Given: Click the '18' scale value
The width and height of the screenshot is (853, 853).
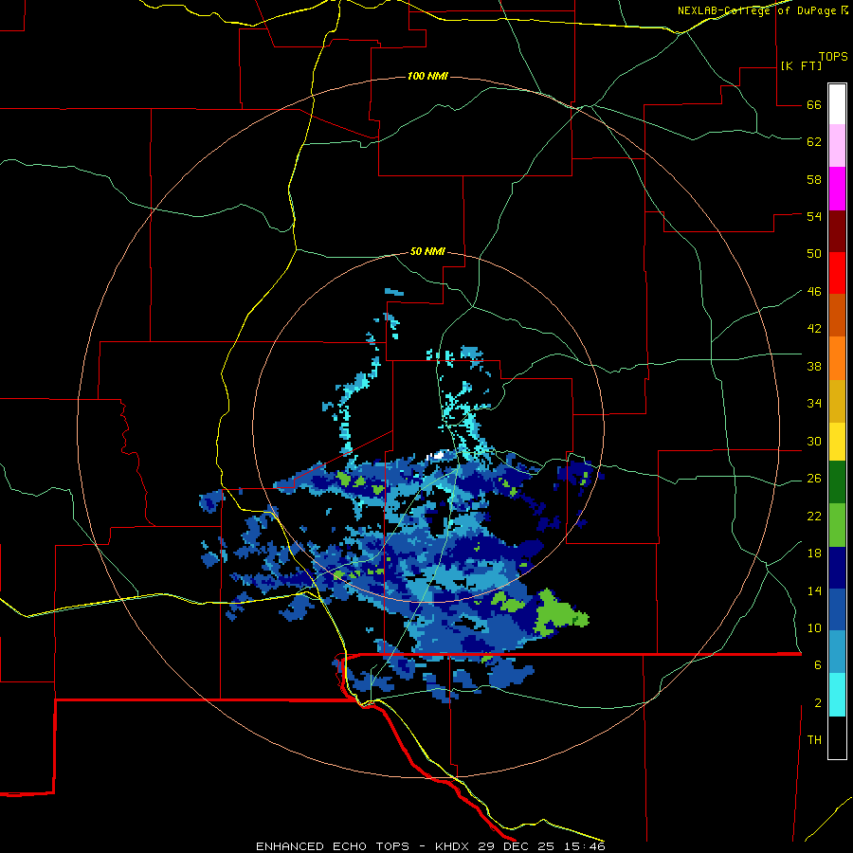Looking at the screenshot, I should point(814,554).
